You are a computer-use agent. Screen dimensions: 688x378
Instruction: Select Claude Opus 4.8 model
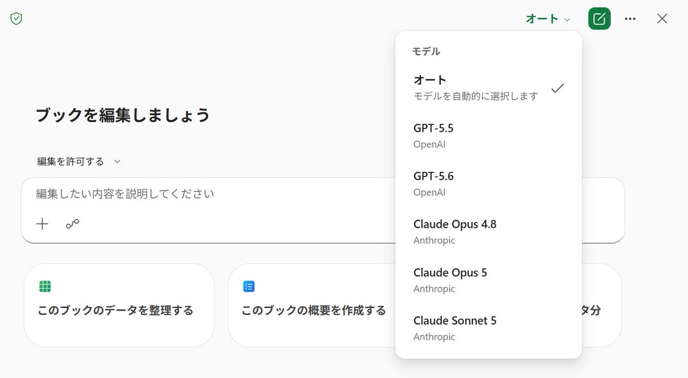[488, 232]
